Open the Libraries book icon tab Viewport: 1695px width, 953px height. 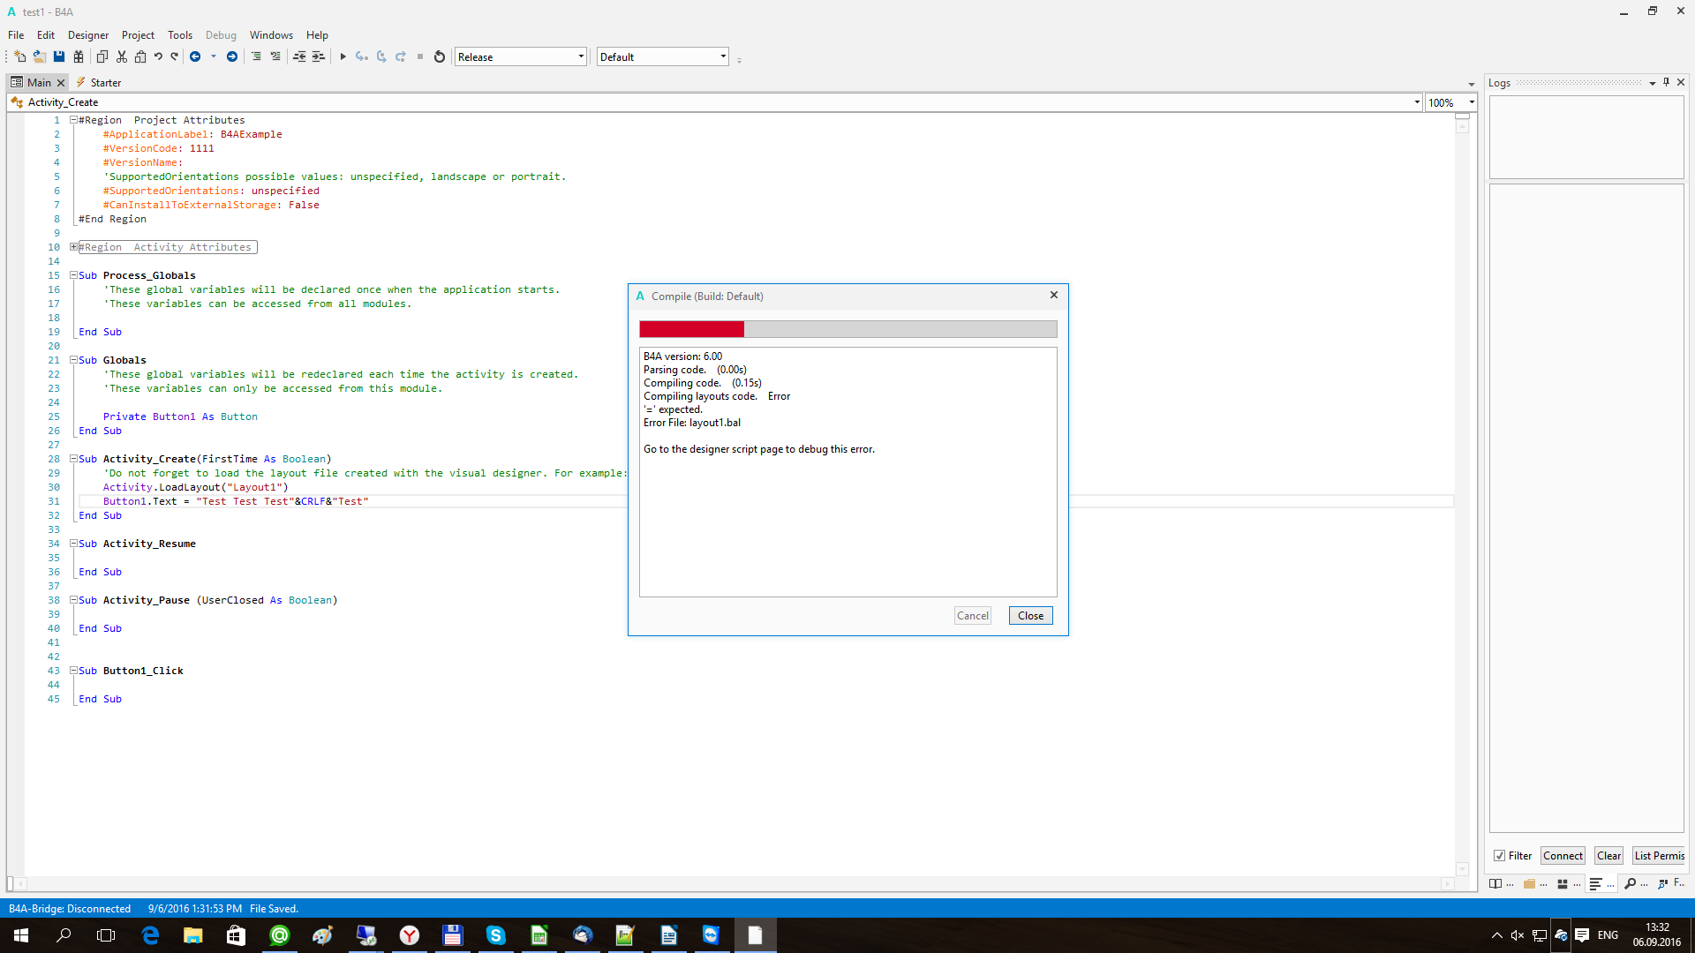(1495, 883)
